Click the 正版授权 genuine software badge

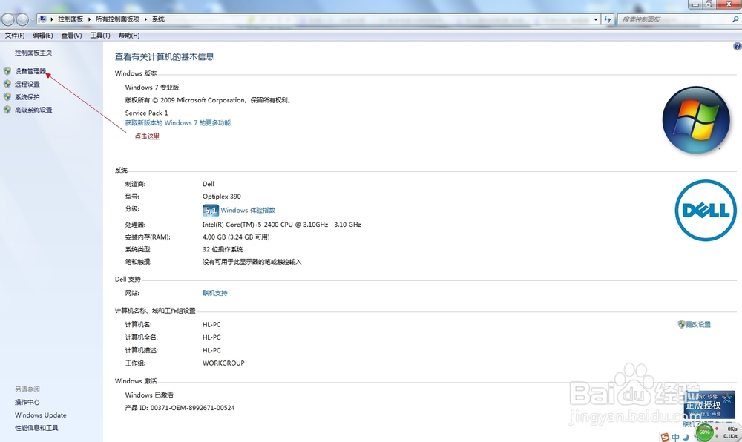[710, 405]
